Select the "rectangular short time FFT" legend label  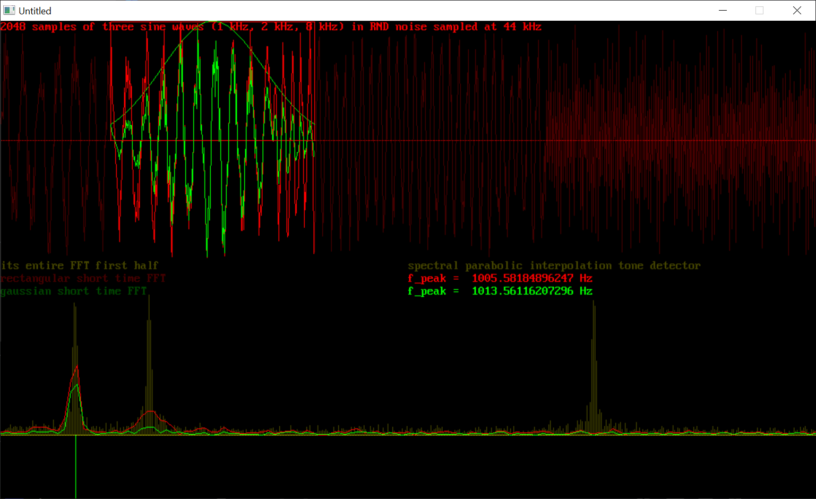point(83,278)
